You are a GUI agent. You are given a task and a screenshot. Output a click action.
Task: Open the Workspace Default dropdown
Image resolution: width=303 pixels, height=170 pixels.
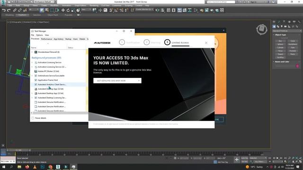[x=44, y=2]
